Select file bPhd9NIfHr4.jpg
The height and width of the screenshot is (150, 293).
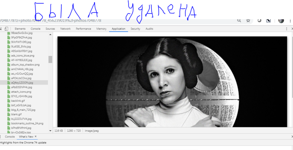(x=21, y=128)
